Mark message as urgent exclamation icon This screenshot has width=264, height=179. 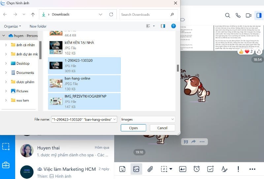pyautogui.click(x=238, y=169)
